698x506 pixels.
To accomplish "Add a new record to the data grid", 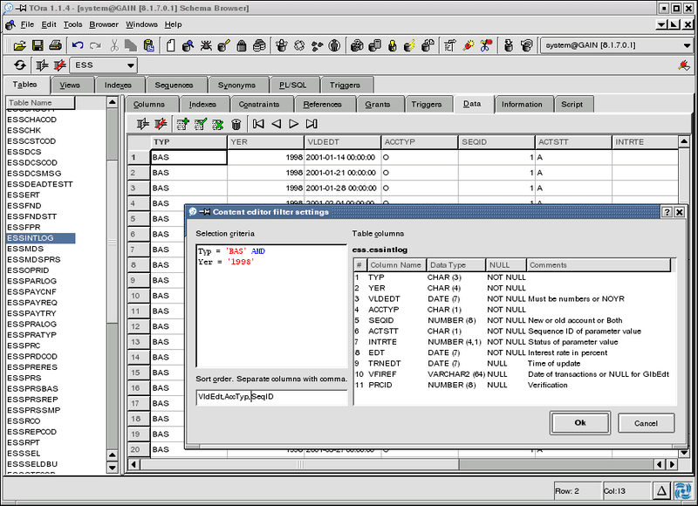I will point(182,122).
